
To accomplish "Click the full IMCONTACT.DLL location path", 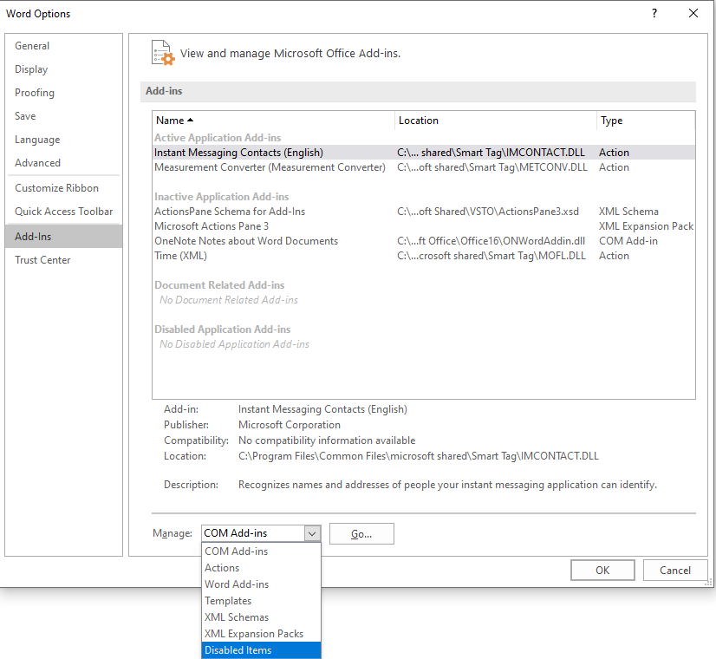I will click(x=419, y=456).
